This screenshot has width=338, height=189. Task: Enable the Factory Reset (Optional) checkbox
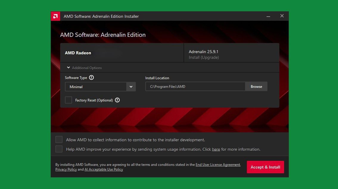click(68, 100)
